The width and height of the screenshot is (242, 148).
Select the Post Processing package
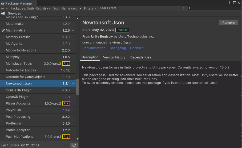(38, 117)
